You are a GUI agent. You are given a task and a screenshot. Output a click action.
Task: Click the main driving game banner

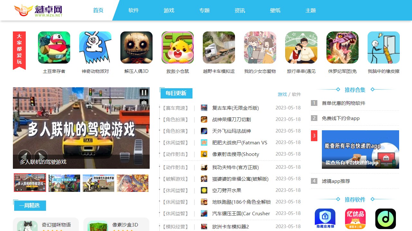click(81, 128)
